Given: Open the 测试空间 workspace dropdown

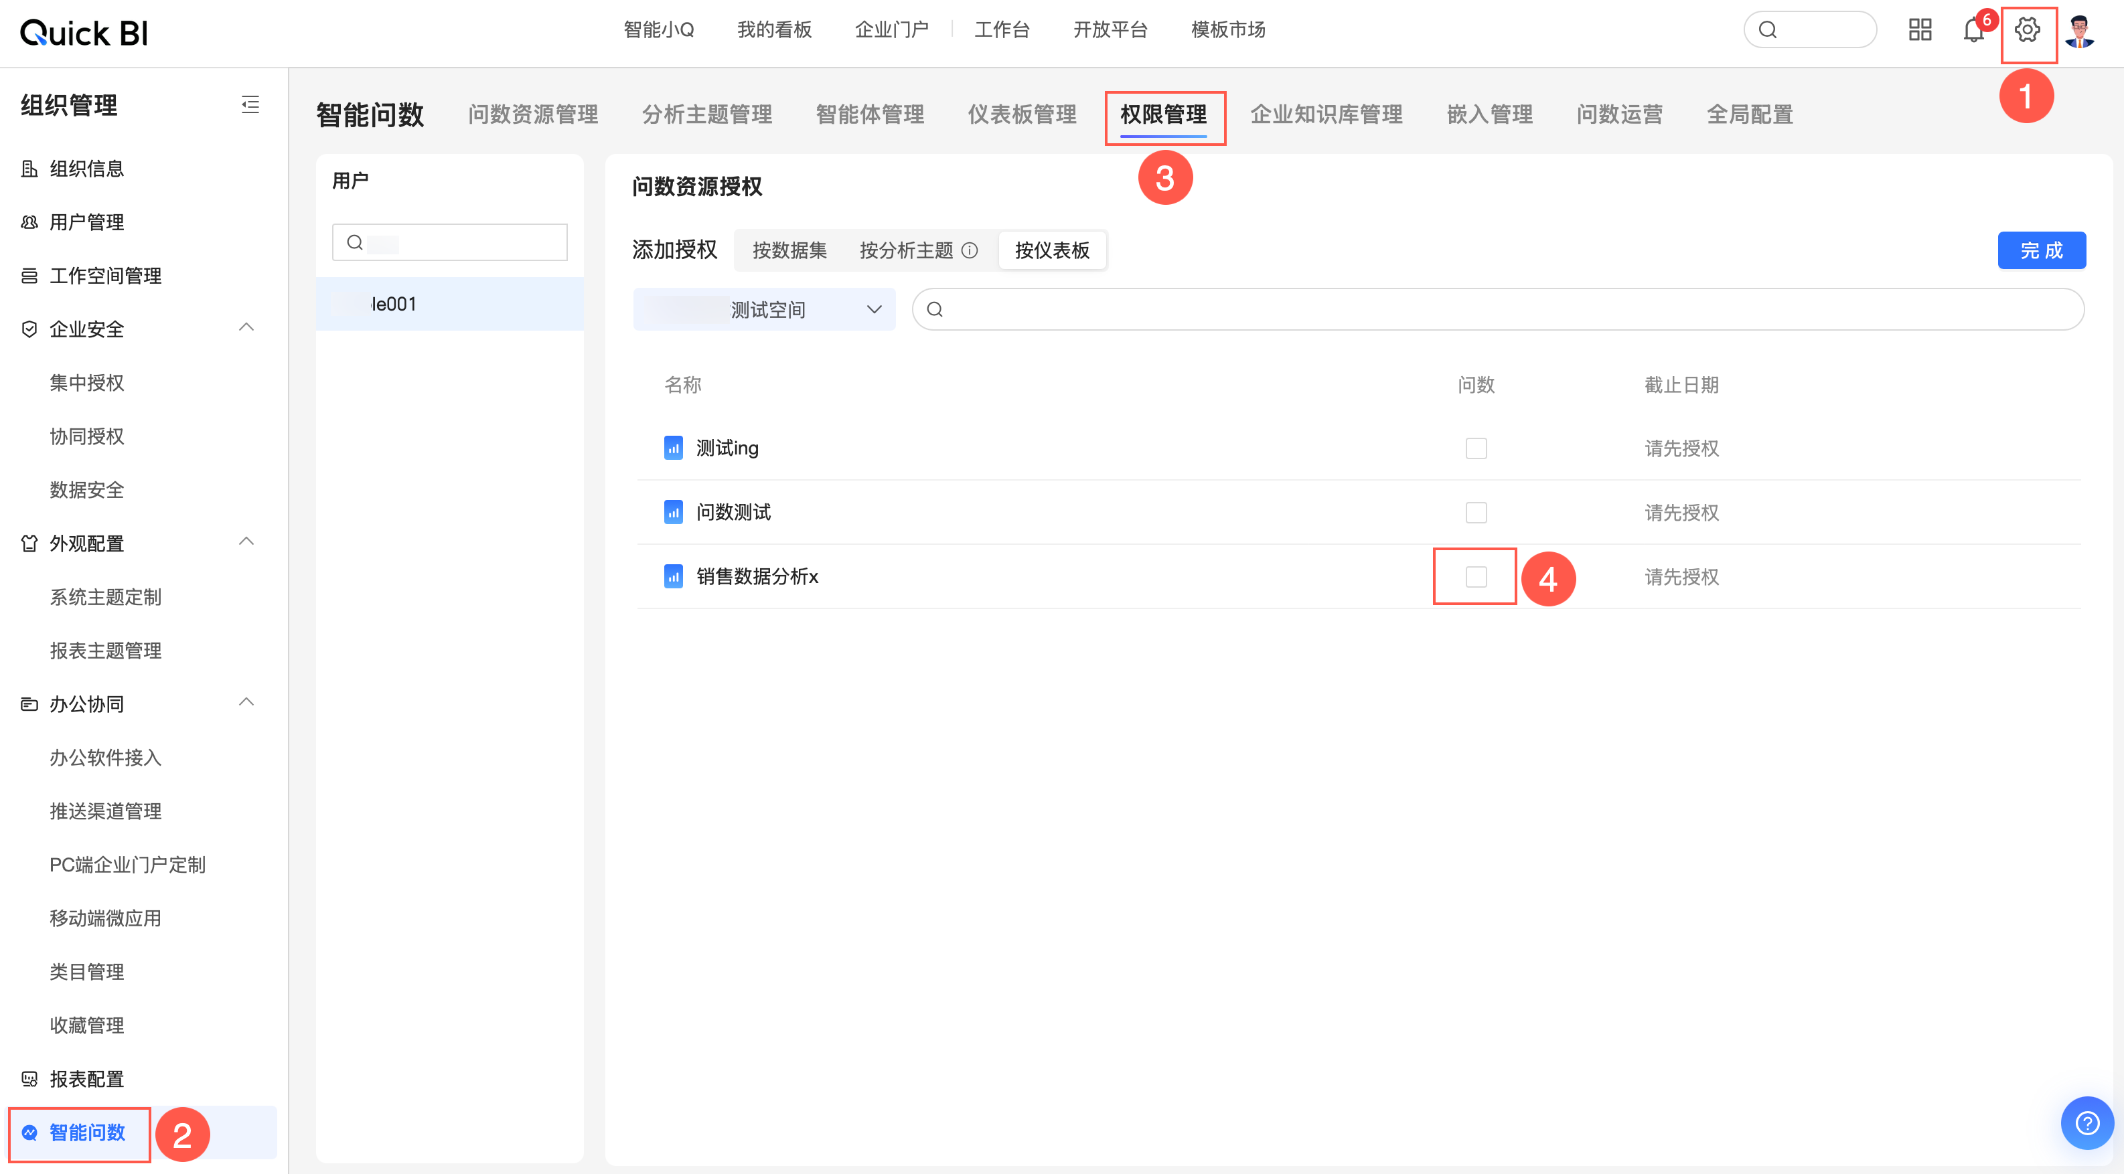Looking at the screenshot, I should pos(763,310).
